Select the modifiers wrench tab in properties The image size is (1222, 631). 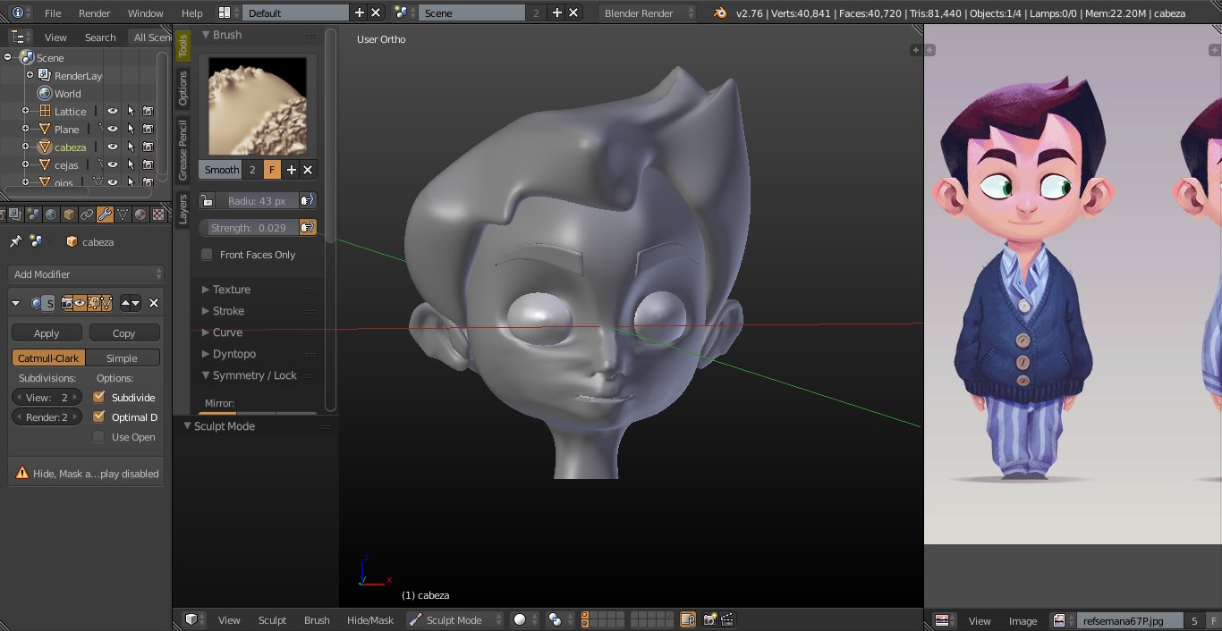click(105, 215)
